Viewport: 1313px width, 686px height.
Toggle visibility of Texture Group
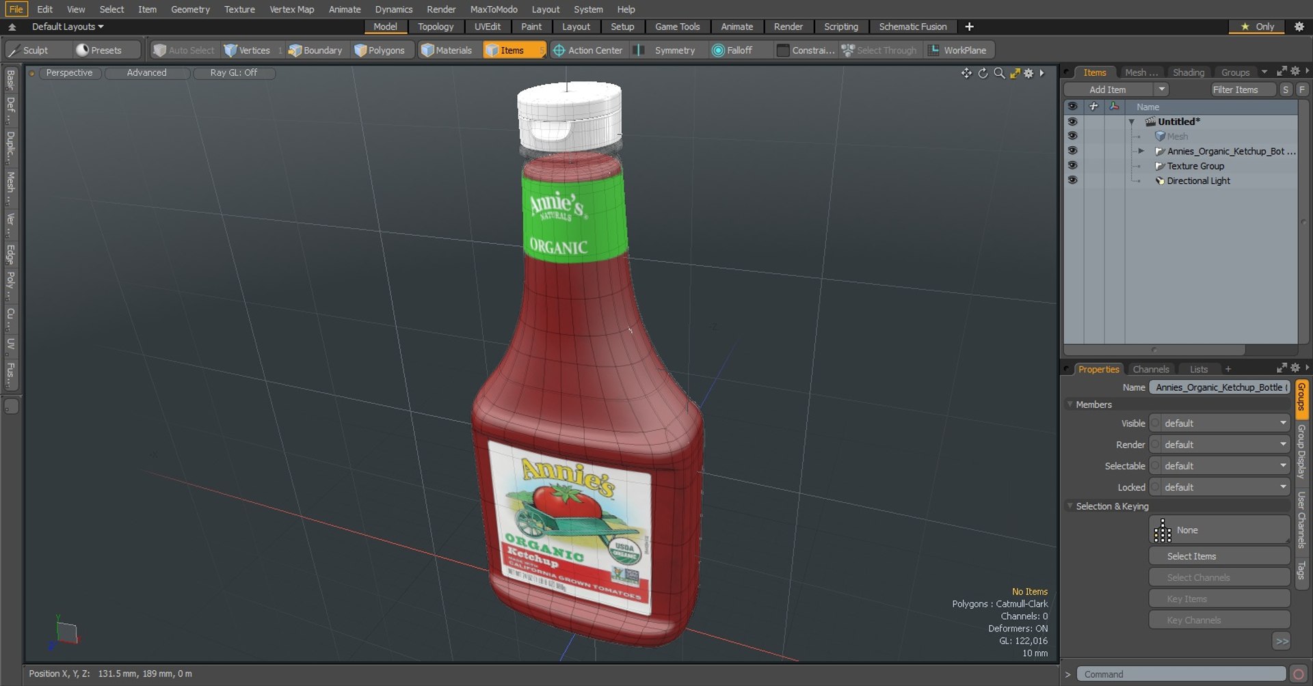(1072, 165)
